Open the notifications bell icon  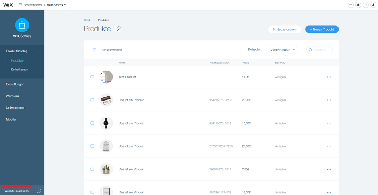coord(358,5)
